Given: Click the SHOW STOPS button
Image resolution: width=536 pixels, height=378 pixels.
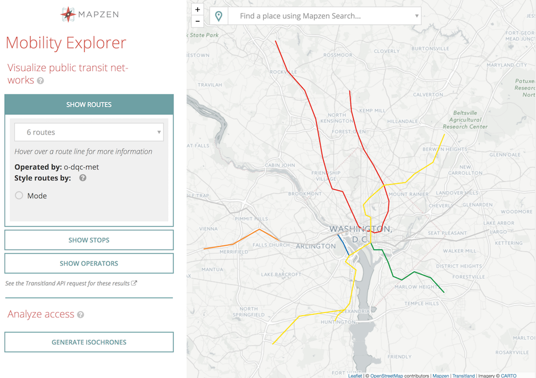Looking at the screenshot, I should pos(89,240).
